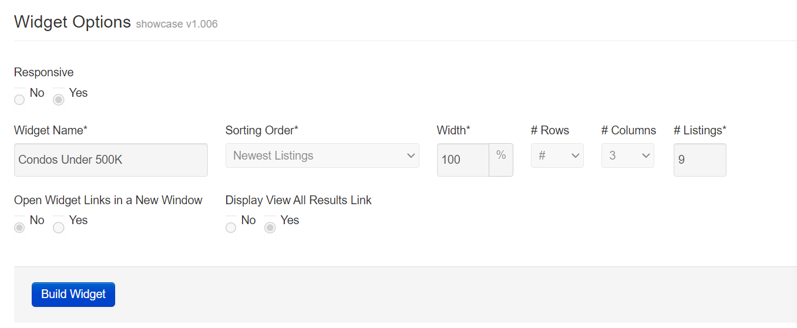Select Yes for Responsive option
This screenshot has height=328, width=797.
(x=59, y=100)
